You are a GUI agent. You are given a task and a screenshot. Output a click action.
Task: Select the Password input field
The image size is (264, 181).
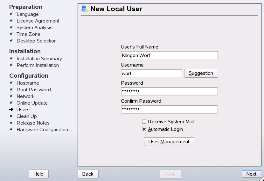tap(169, 92)
